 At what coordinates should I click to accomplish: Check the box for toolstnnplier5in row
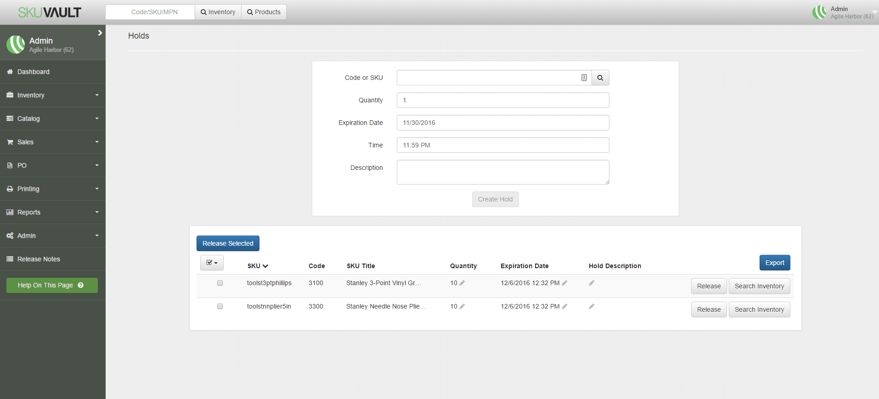coord(220,306)
